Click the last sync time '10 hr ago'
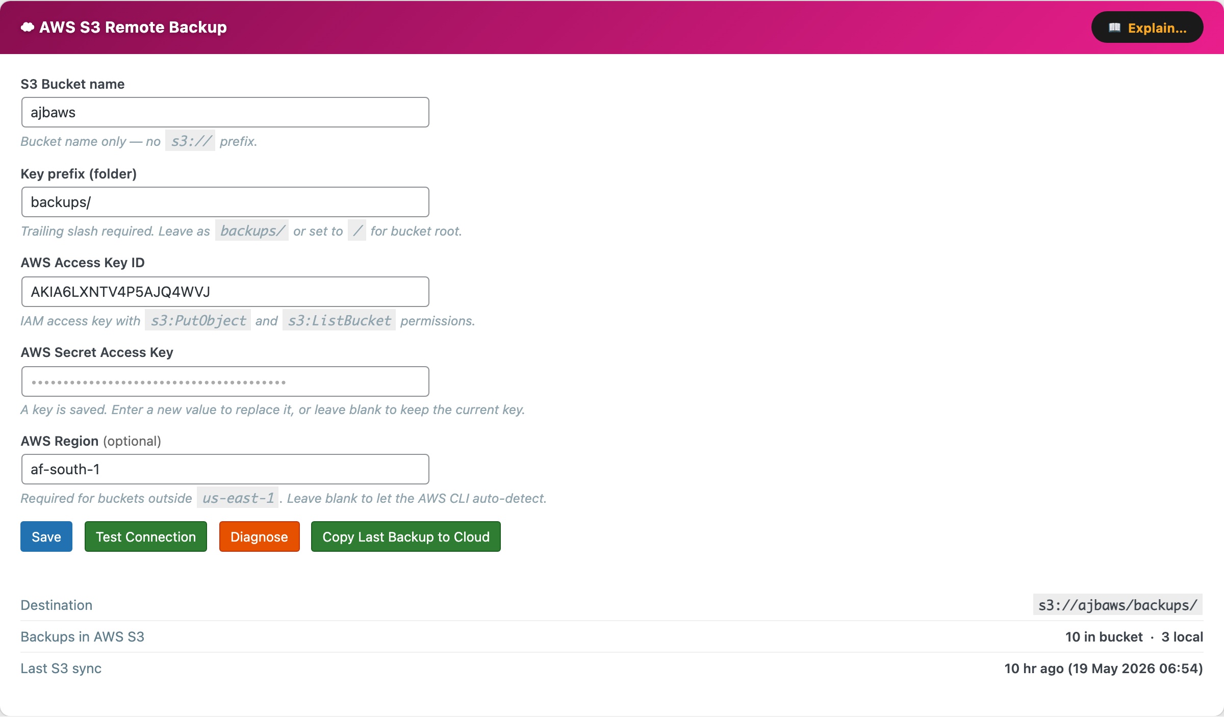 tap(1104, 668)
